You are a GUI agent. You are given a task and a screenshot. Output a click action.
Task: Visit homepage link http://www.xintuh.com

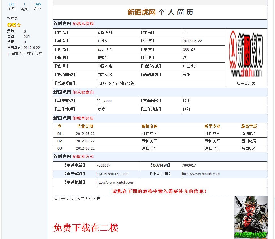[x=202, y=174]
